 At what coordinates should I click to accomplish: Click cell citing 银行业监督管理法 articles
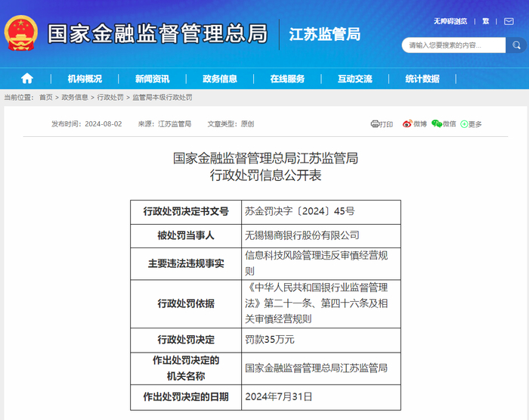click(321, 303)
